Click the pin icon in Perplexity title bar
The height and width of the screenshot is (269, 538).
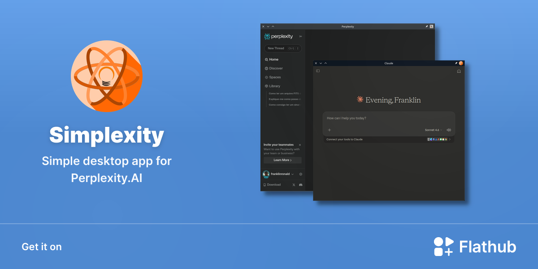click(426, 26)
